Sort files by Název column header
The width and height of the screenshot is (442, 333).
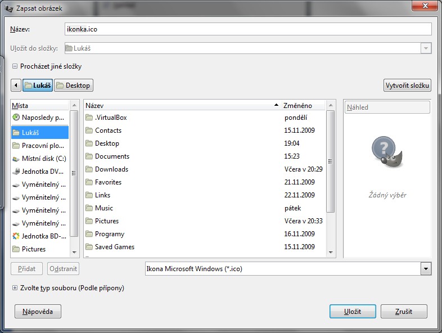pyautogui.click(x=182, y=106)
